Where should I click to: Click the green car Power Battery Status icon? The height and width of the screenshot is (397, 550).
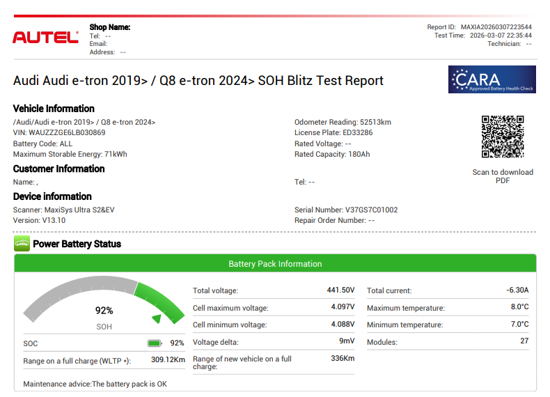pyautogui.click(x=22, y=244)
